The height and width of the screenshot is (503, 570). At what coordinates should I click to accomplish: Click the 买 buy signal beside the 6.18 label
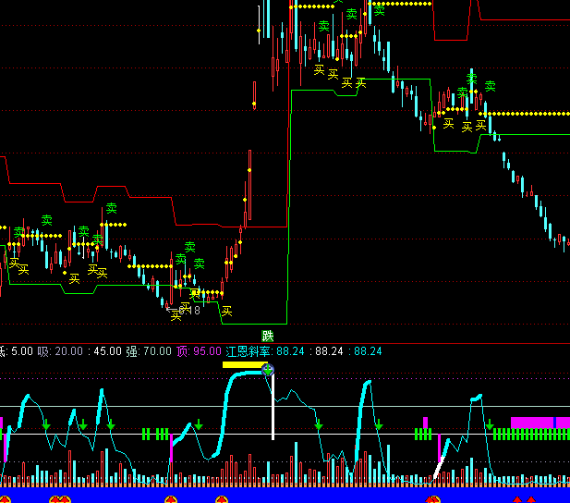click(176, 315)
